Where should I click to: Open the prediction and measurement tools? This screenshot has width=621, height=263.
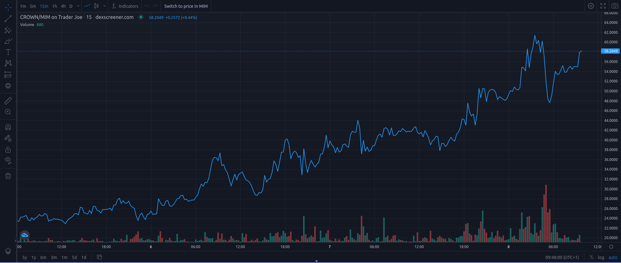[x=8, y=74]
